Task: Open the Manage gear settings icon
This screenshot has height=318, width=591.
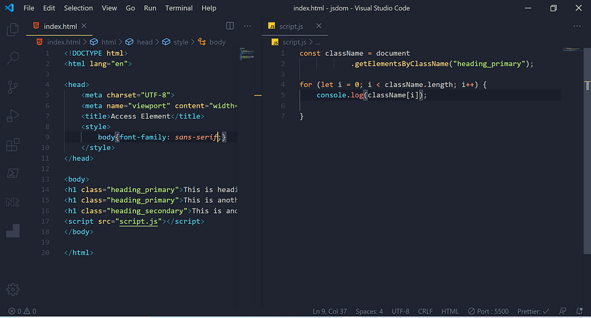Action: [13, 289]
